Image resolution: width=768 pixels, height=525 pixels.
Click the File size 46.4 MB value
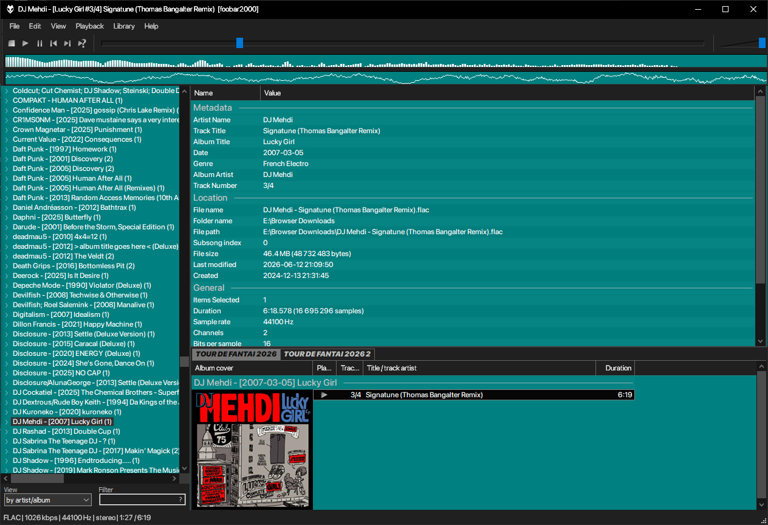(x=307, y=254)
